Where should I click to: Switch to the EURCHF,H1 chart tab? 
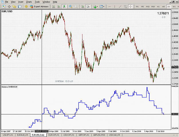(x=54, y=135)
